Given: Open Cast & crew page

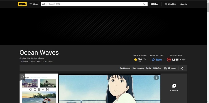Looking at the screenshot, I should (x=125, y=68).
